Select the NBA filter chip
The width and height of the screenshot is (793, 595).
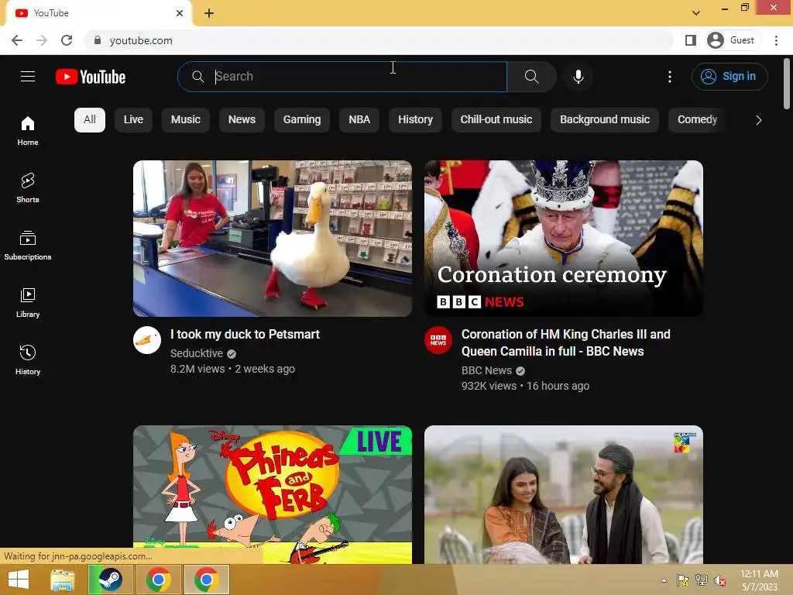[x=359, y=120]
